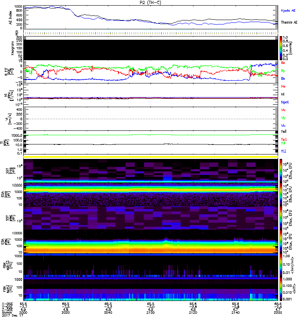This screenshot has height=321, width=301.
Task: Click the 2120 time tick label
Action: pos(193,313)
